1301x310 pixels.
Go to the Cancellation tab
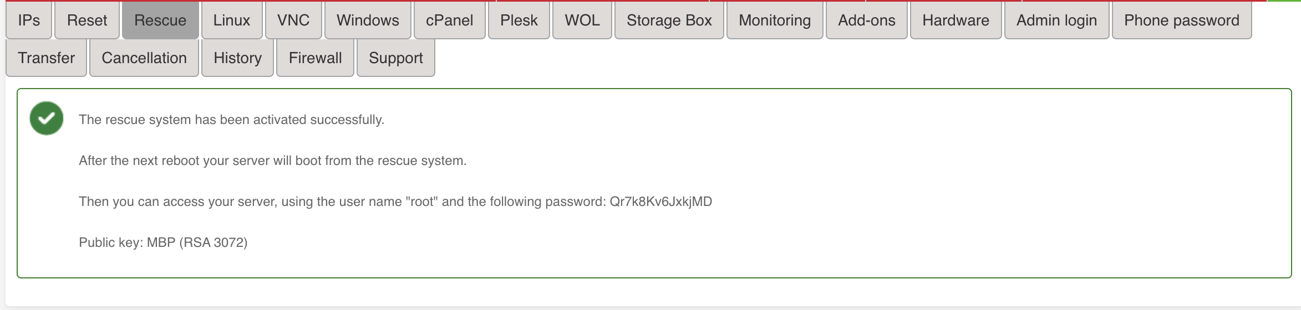point(144,58)
